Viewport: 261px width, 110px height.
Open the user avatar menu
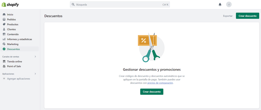pos(229,5)
